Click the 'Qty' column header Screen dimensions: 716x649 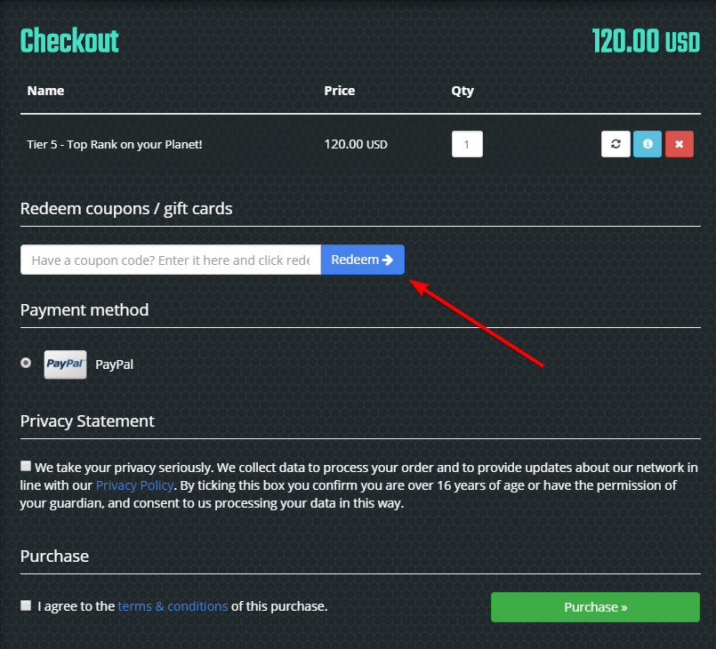pos(463,92)
